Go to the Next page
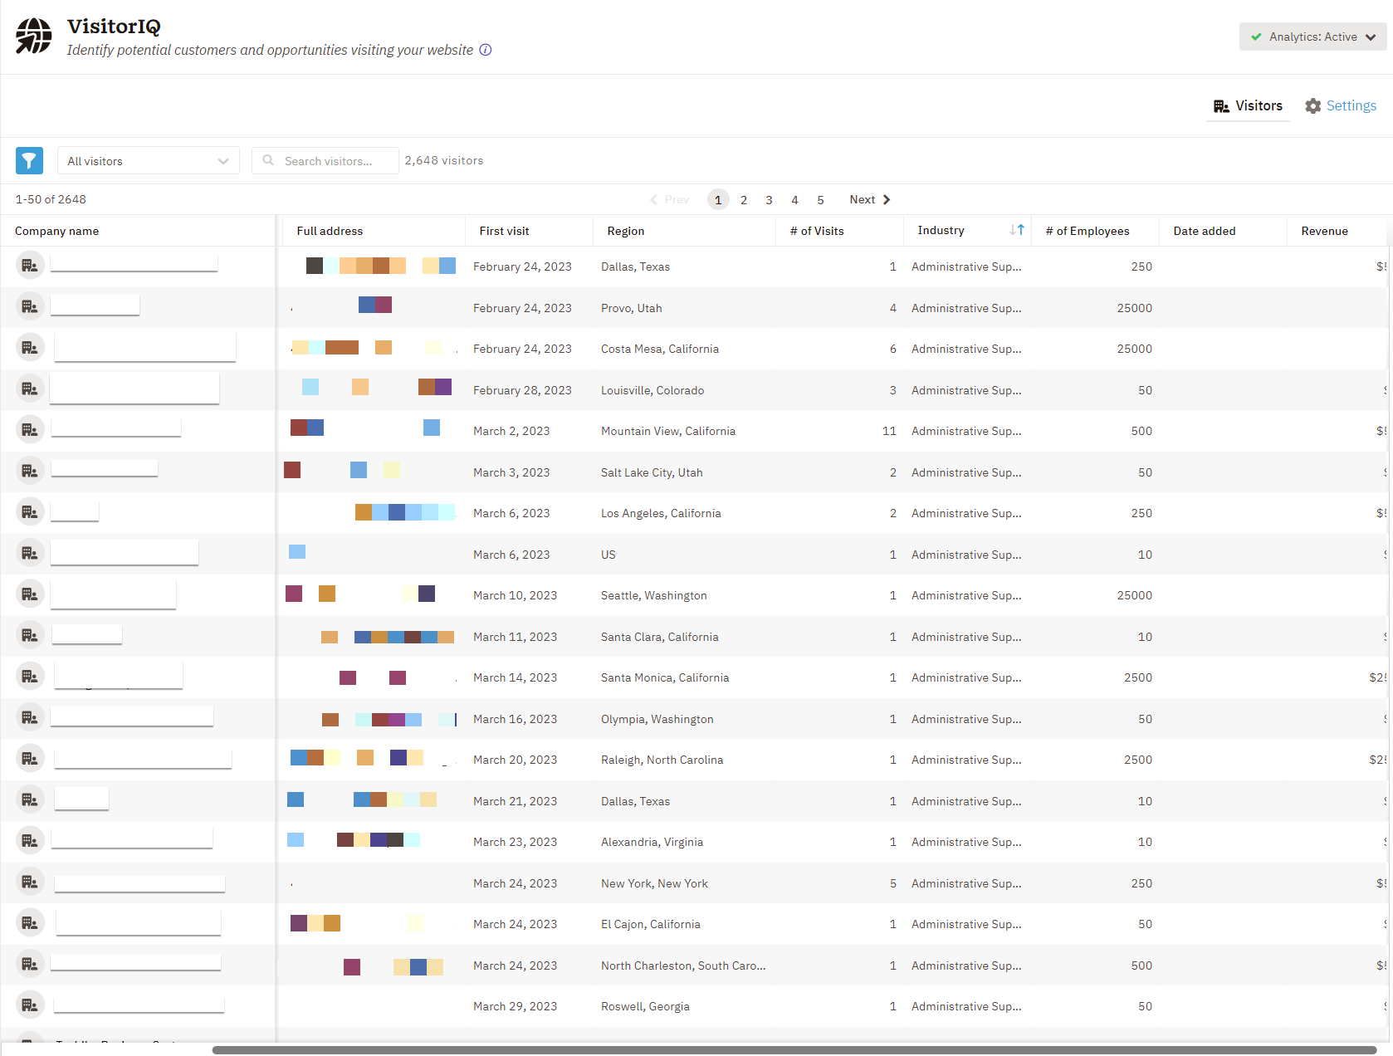Image resolution: width=1393 pixels, height=1056 pixels. click(869, 199)
